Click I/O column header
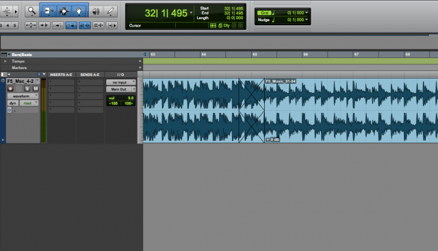 120,75
